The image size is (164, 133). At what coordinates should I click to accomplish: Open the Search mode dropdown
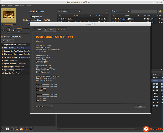121,11
